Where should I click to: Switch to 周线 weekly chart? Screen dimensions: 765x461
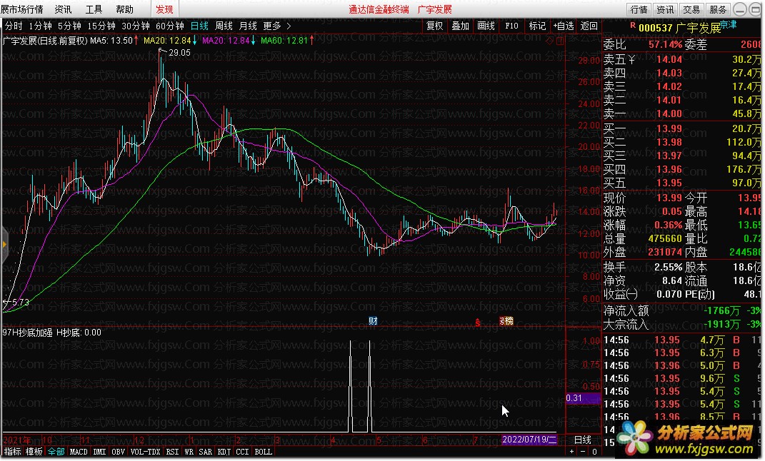[224, 26]
